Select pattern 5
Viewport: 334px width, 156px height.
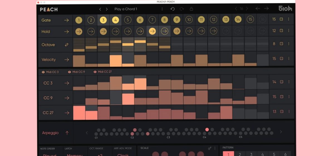click(x=274, y=153)
